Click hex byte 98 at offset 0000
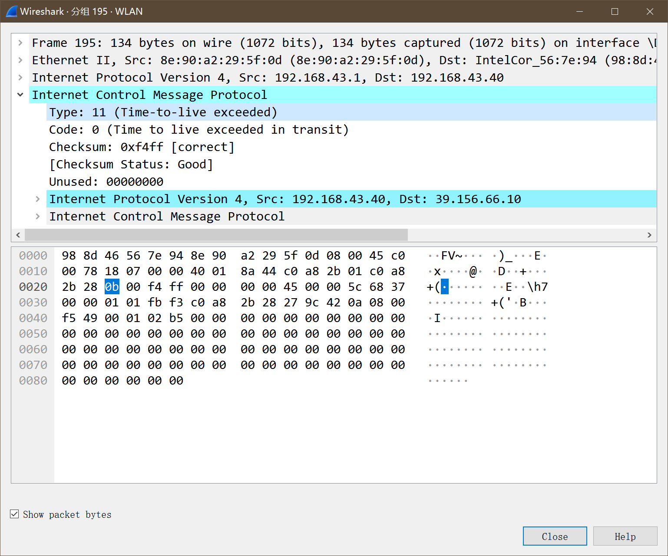 click(x=69, y=256)
